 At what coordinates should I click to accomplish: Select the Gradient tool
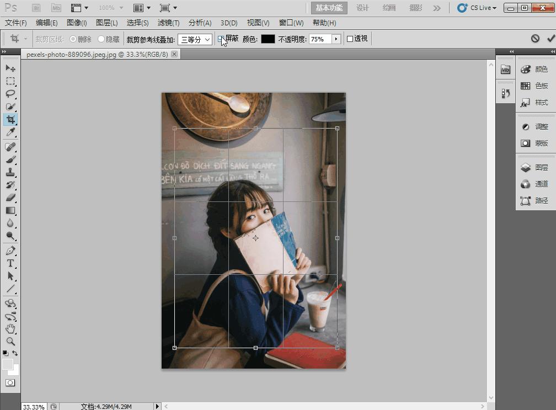pyautogui.click(x=10, y=210)
